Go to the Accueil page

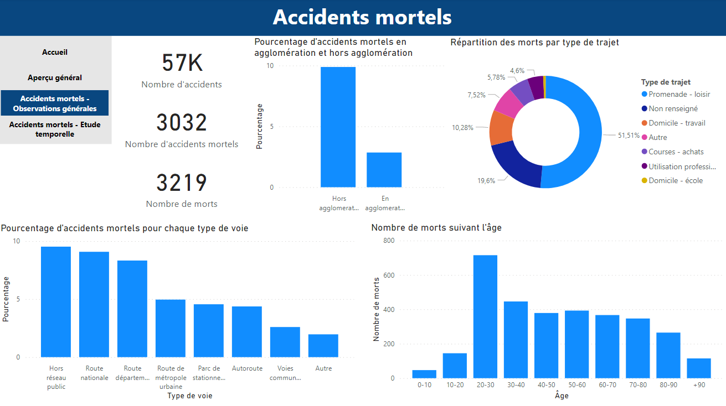tap(55, 52)
